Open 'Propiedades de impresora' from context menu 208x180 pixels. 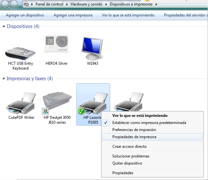point(134,137)
